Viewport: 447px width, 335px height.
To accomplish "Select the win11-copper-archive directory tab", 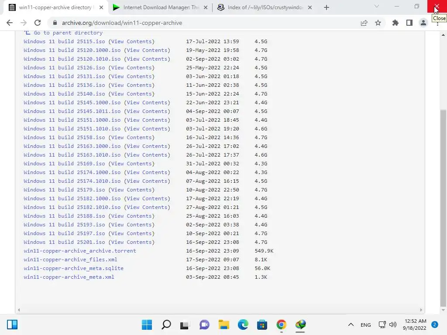I will point(56,7).
